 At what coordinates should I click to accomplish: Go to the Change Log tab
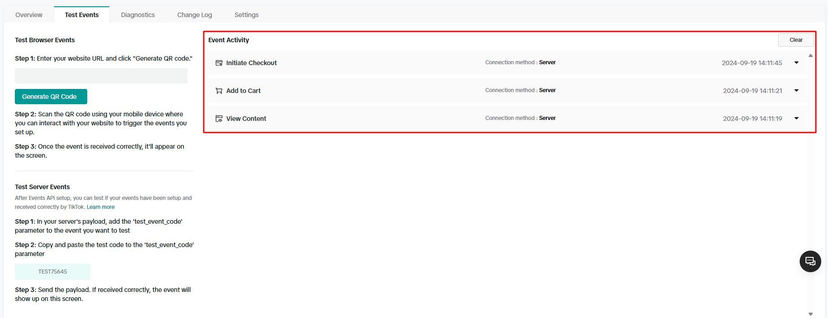coord(194,15)
